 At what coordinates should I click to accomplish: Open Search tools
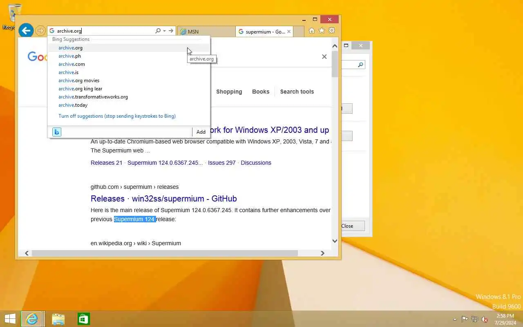(x=297, y=92)
